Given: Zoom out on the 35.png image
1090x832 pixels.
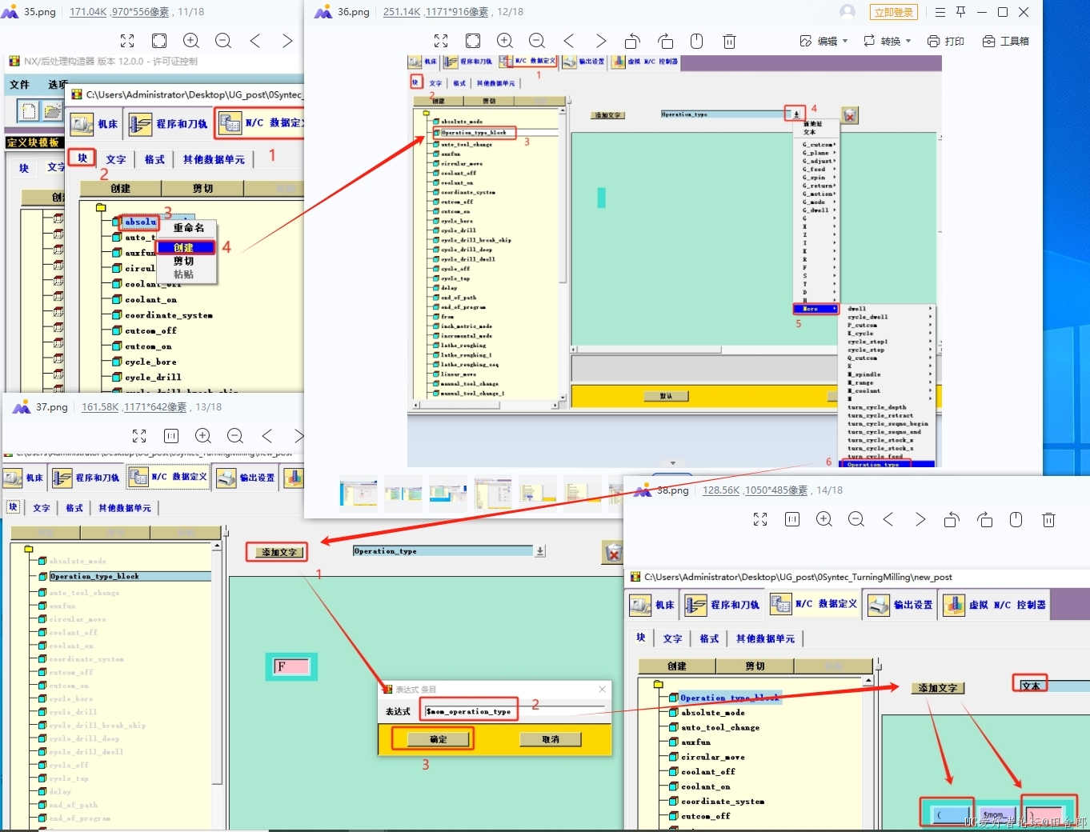Looking at the screenshot, I should [223, 41].
